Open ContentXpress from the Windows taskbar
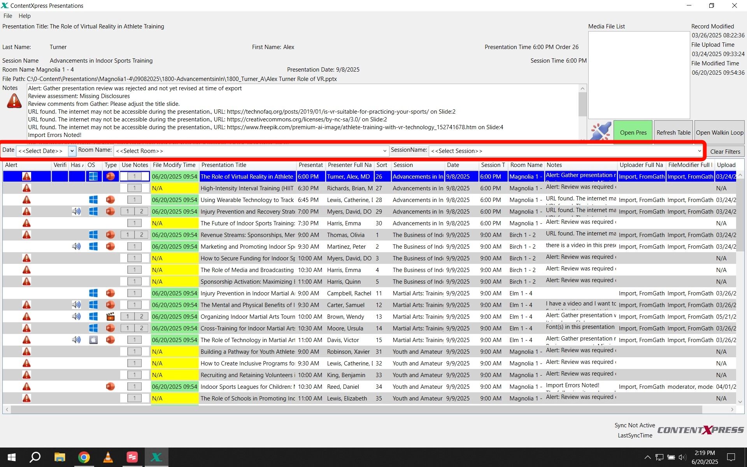Image resolution: width=747 pixels, height=467 pixels. [x=156, y=457]
